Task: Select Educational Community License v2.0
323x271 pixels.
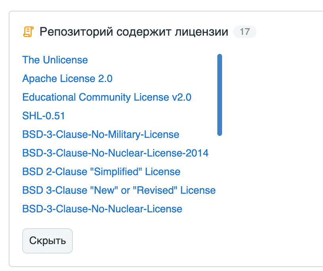Action: click(107, 97)
